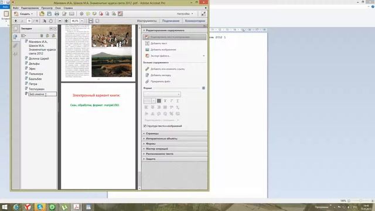Click the new untitled bookmark name field
The height and width of the screenshot is (211, 375).
pos(43,94)
